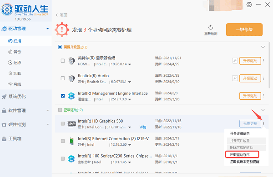Check Realtek(R) Audio checkbox
273x177 pixels.
click(x=63, y=79)
